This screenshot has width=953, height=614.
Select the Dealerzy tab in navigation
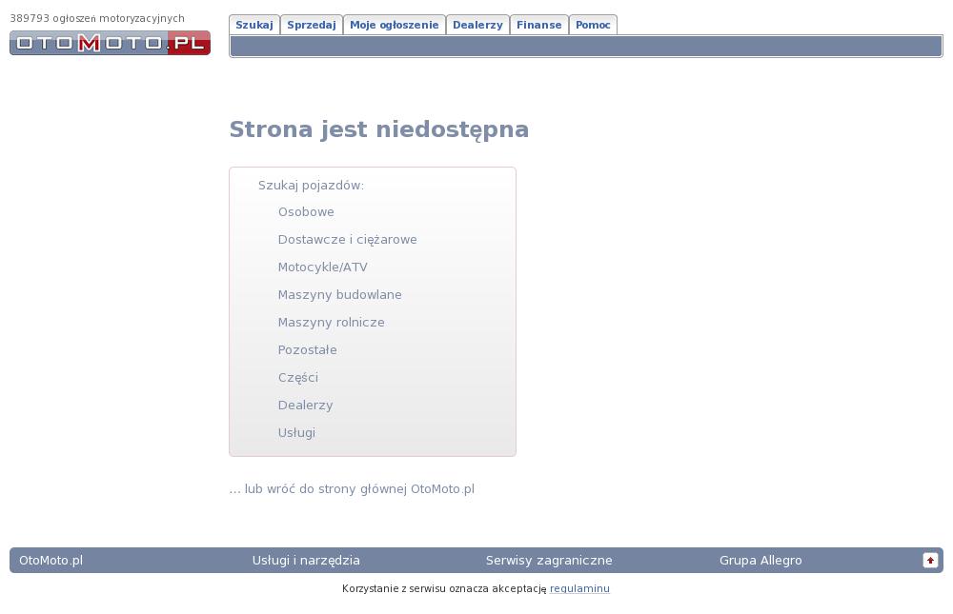tap(476, 25)
